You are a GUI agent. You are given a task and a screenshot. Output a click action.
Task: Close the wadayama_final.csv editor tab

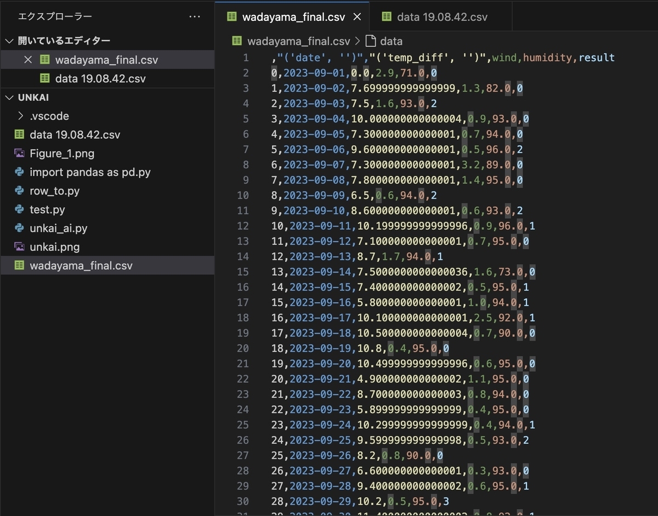coord(357,17)
